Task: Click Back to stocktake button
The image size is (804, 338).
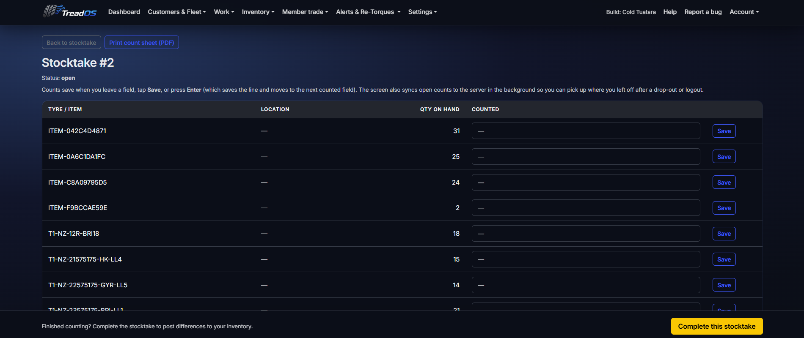Action: 72,43
